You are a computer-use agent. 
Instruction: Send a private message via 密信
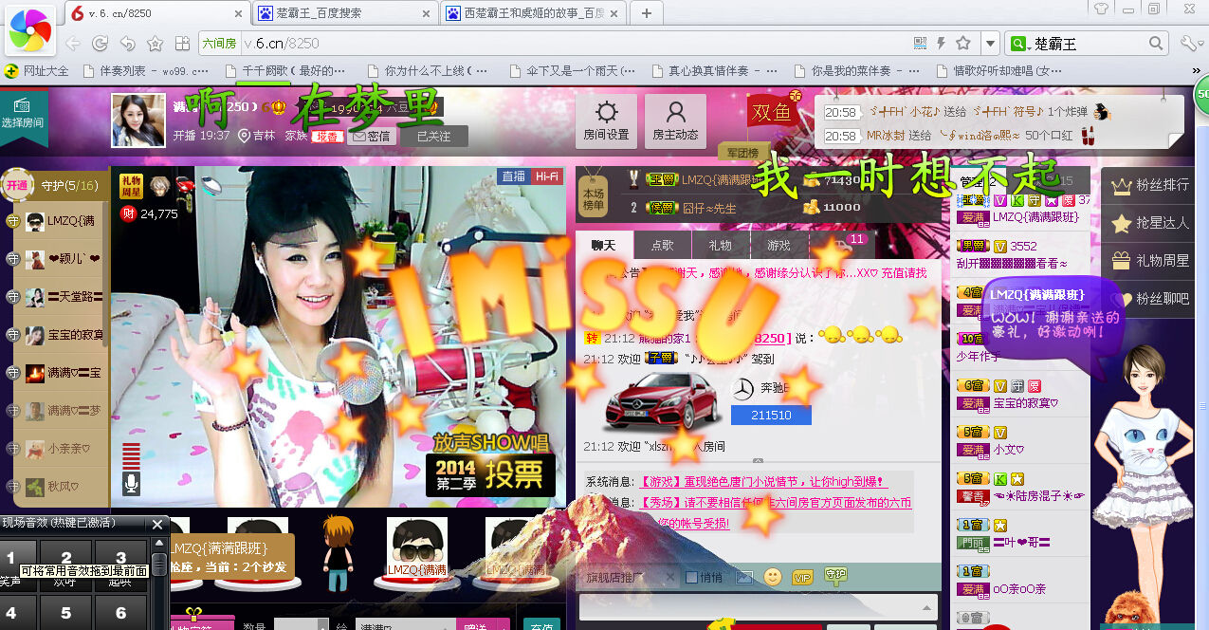(x=370, y=136)
